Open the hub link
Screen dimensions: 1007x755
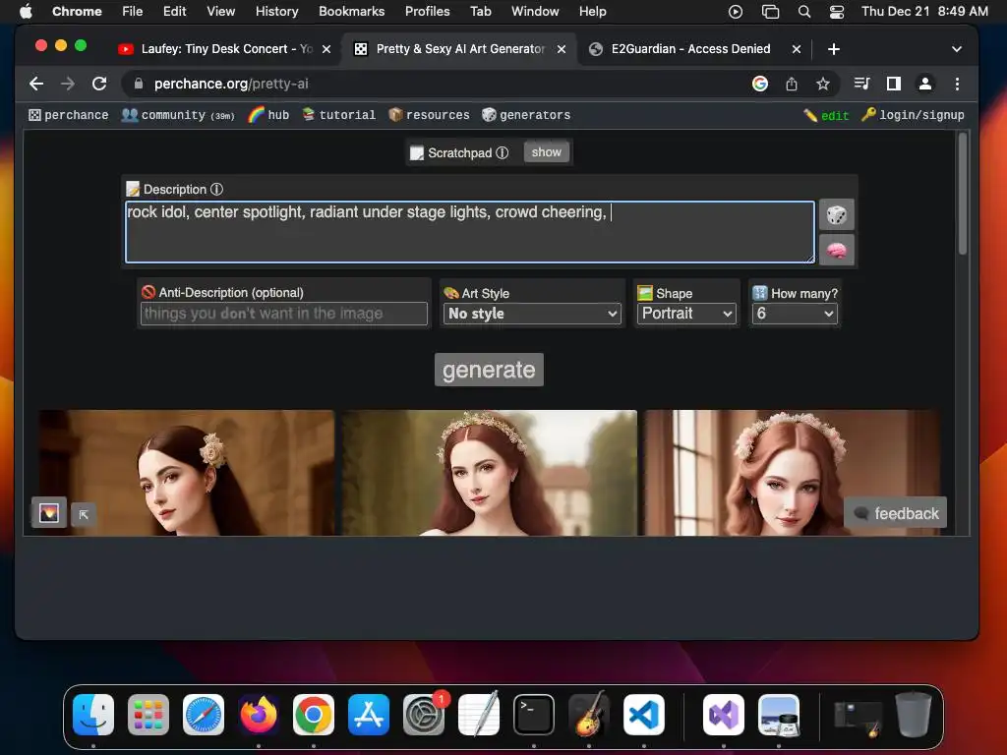pyautogui.click(x=269, y=115)
